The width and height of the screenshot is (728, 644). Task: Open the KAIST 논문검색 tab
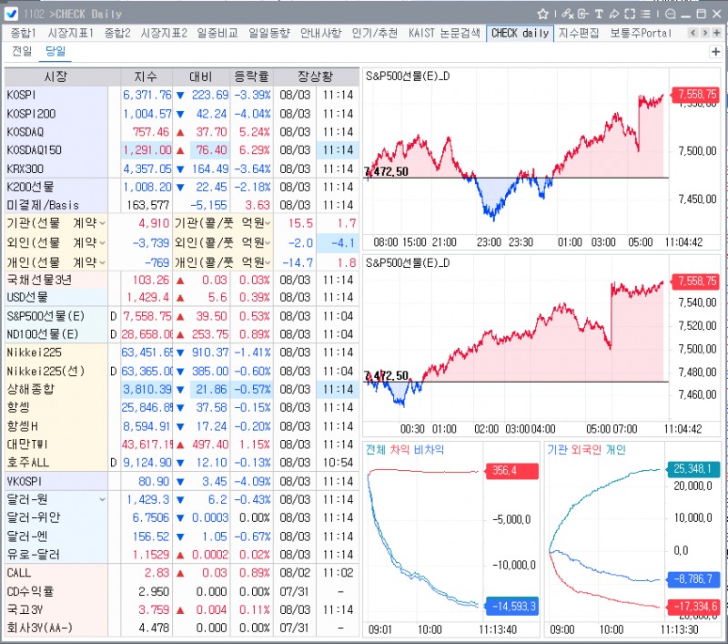[x=444, y=33]
